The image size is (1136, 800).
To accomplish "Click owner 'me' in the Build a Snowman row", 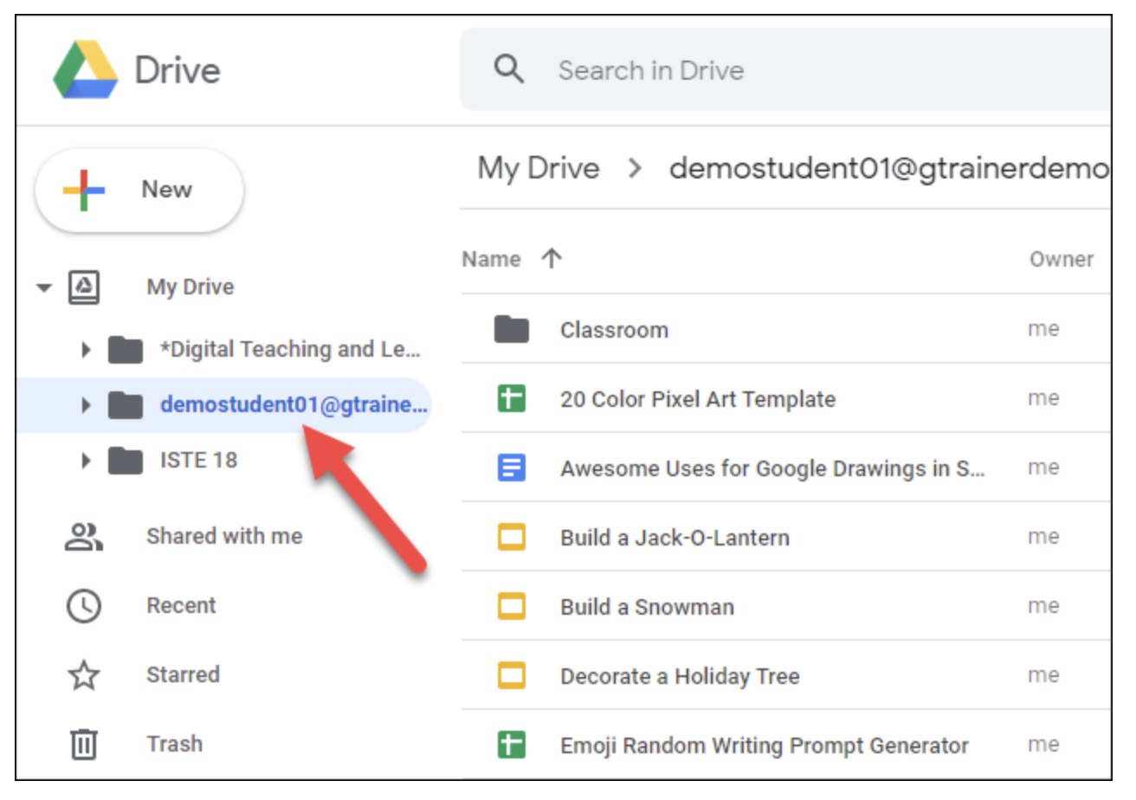I will point(1043,606).
